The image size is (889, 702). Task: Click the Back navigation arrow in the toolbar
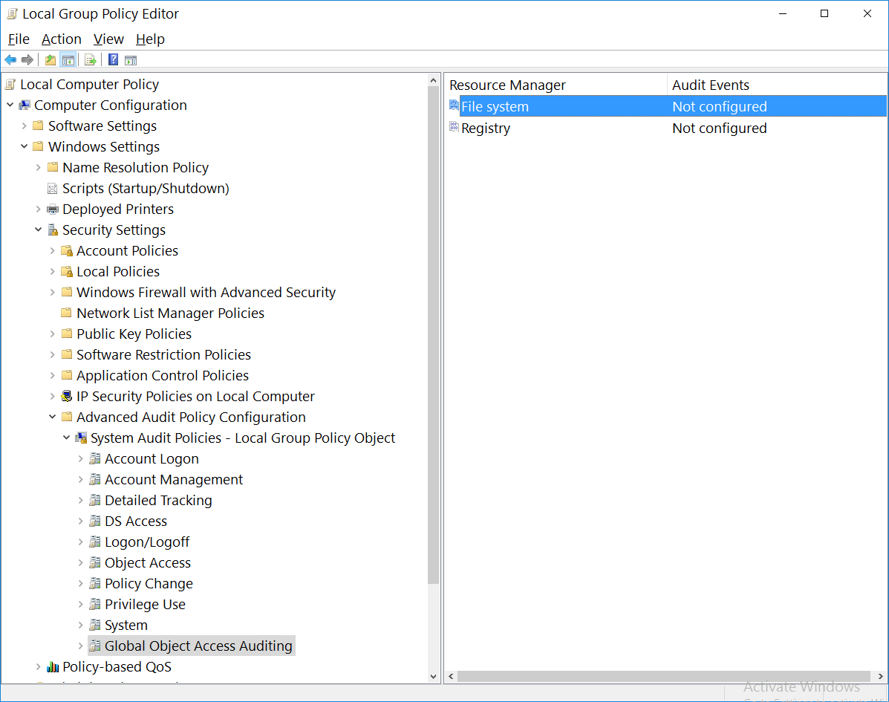pos(10,59)
